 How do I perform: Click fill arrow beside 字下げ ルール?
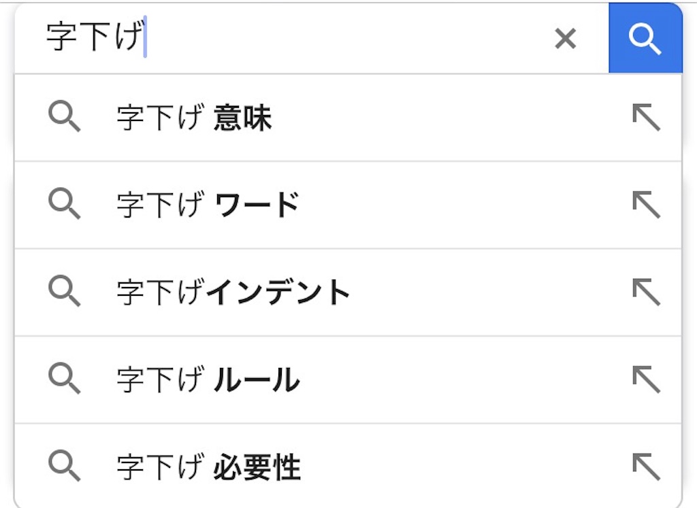647,379
